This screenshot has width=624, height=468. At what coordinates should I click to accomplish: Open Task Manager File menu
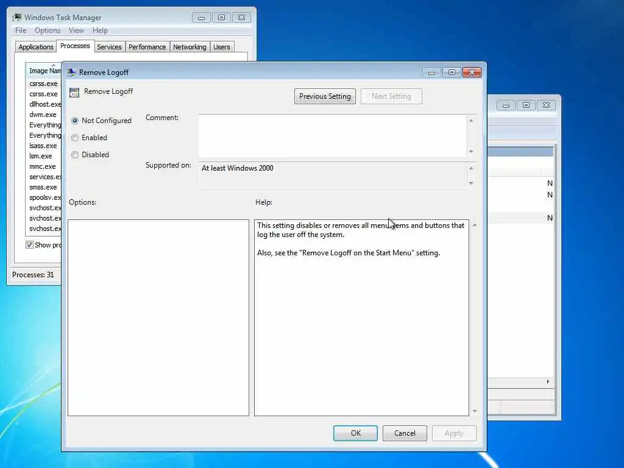21,30
